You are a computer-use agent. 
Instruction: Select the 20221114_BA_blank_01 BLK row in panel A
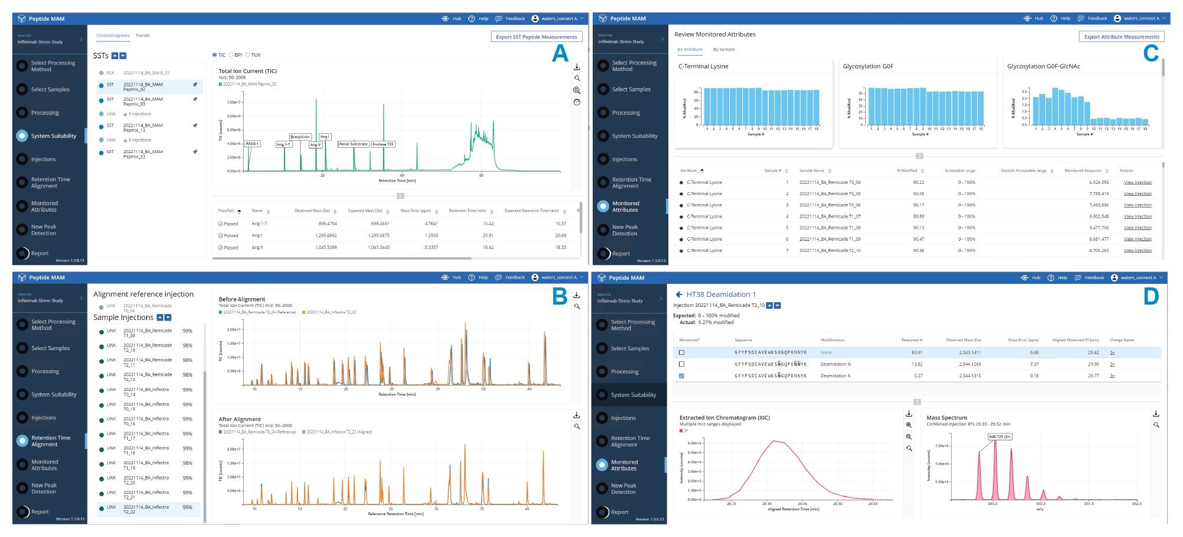click(x=150, y=73)
